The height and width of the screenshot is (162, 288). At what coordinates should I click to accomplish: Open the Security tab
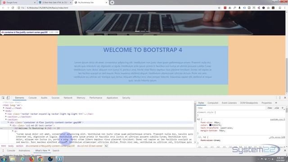(126, 98)
